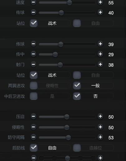The height and width of the screenshot is (161, 126).
Task: Select 自由 in the second 站位 row
Action: (x=77, y=75)
